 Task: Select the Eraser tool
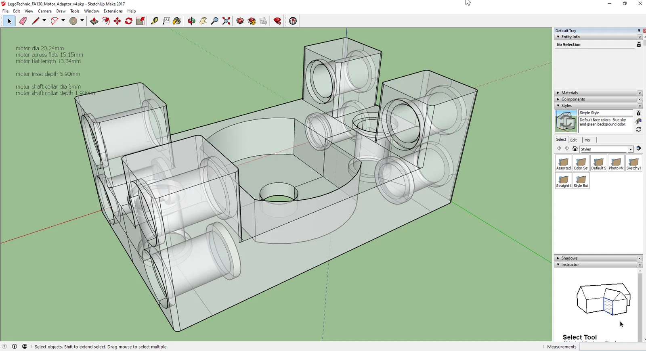click(x=23, y=21)
